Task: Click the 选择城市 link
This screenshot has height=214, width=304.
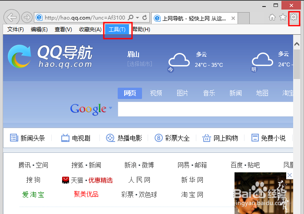Action: (x=139, y=64)
